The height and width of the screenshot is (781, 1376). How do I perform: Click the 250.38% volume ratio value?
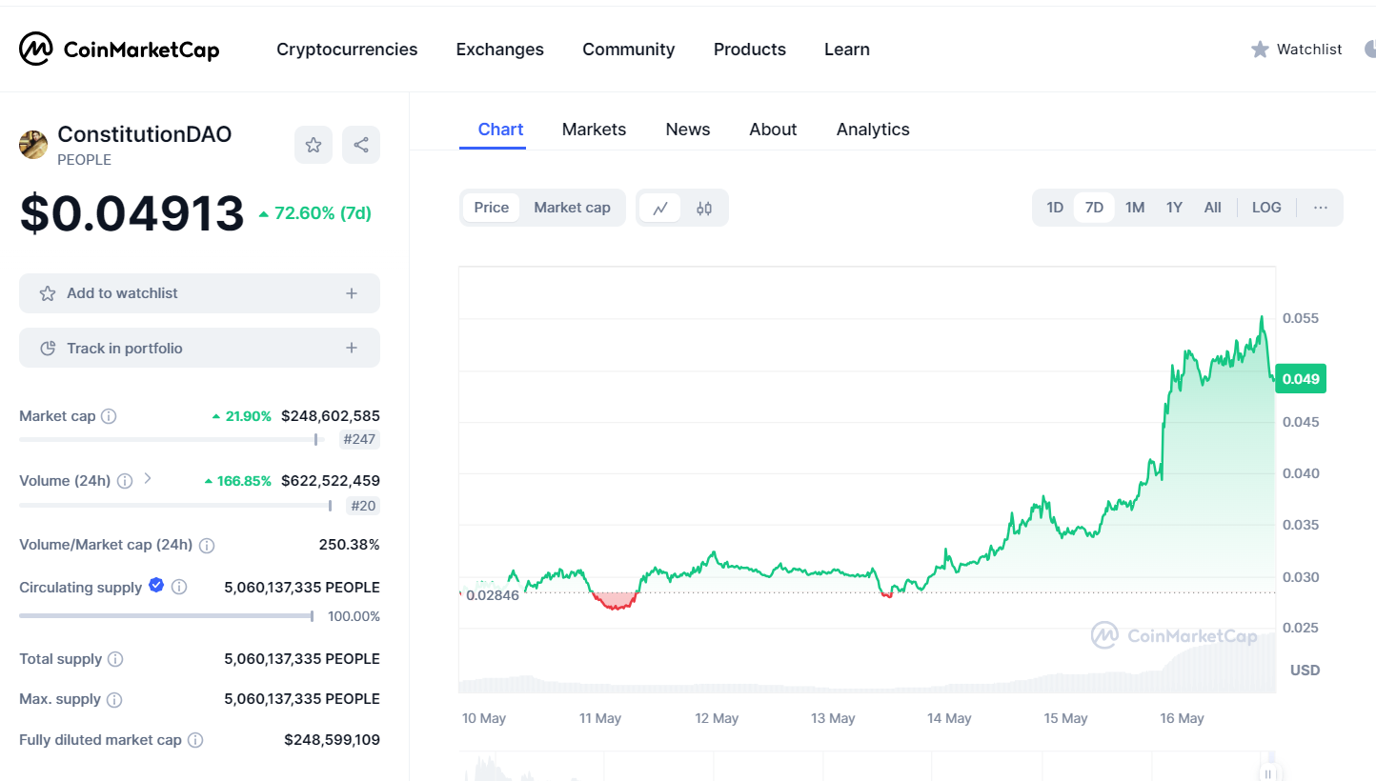click(x=349, y=545)
